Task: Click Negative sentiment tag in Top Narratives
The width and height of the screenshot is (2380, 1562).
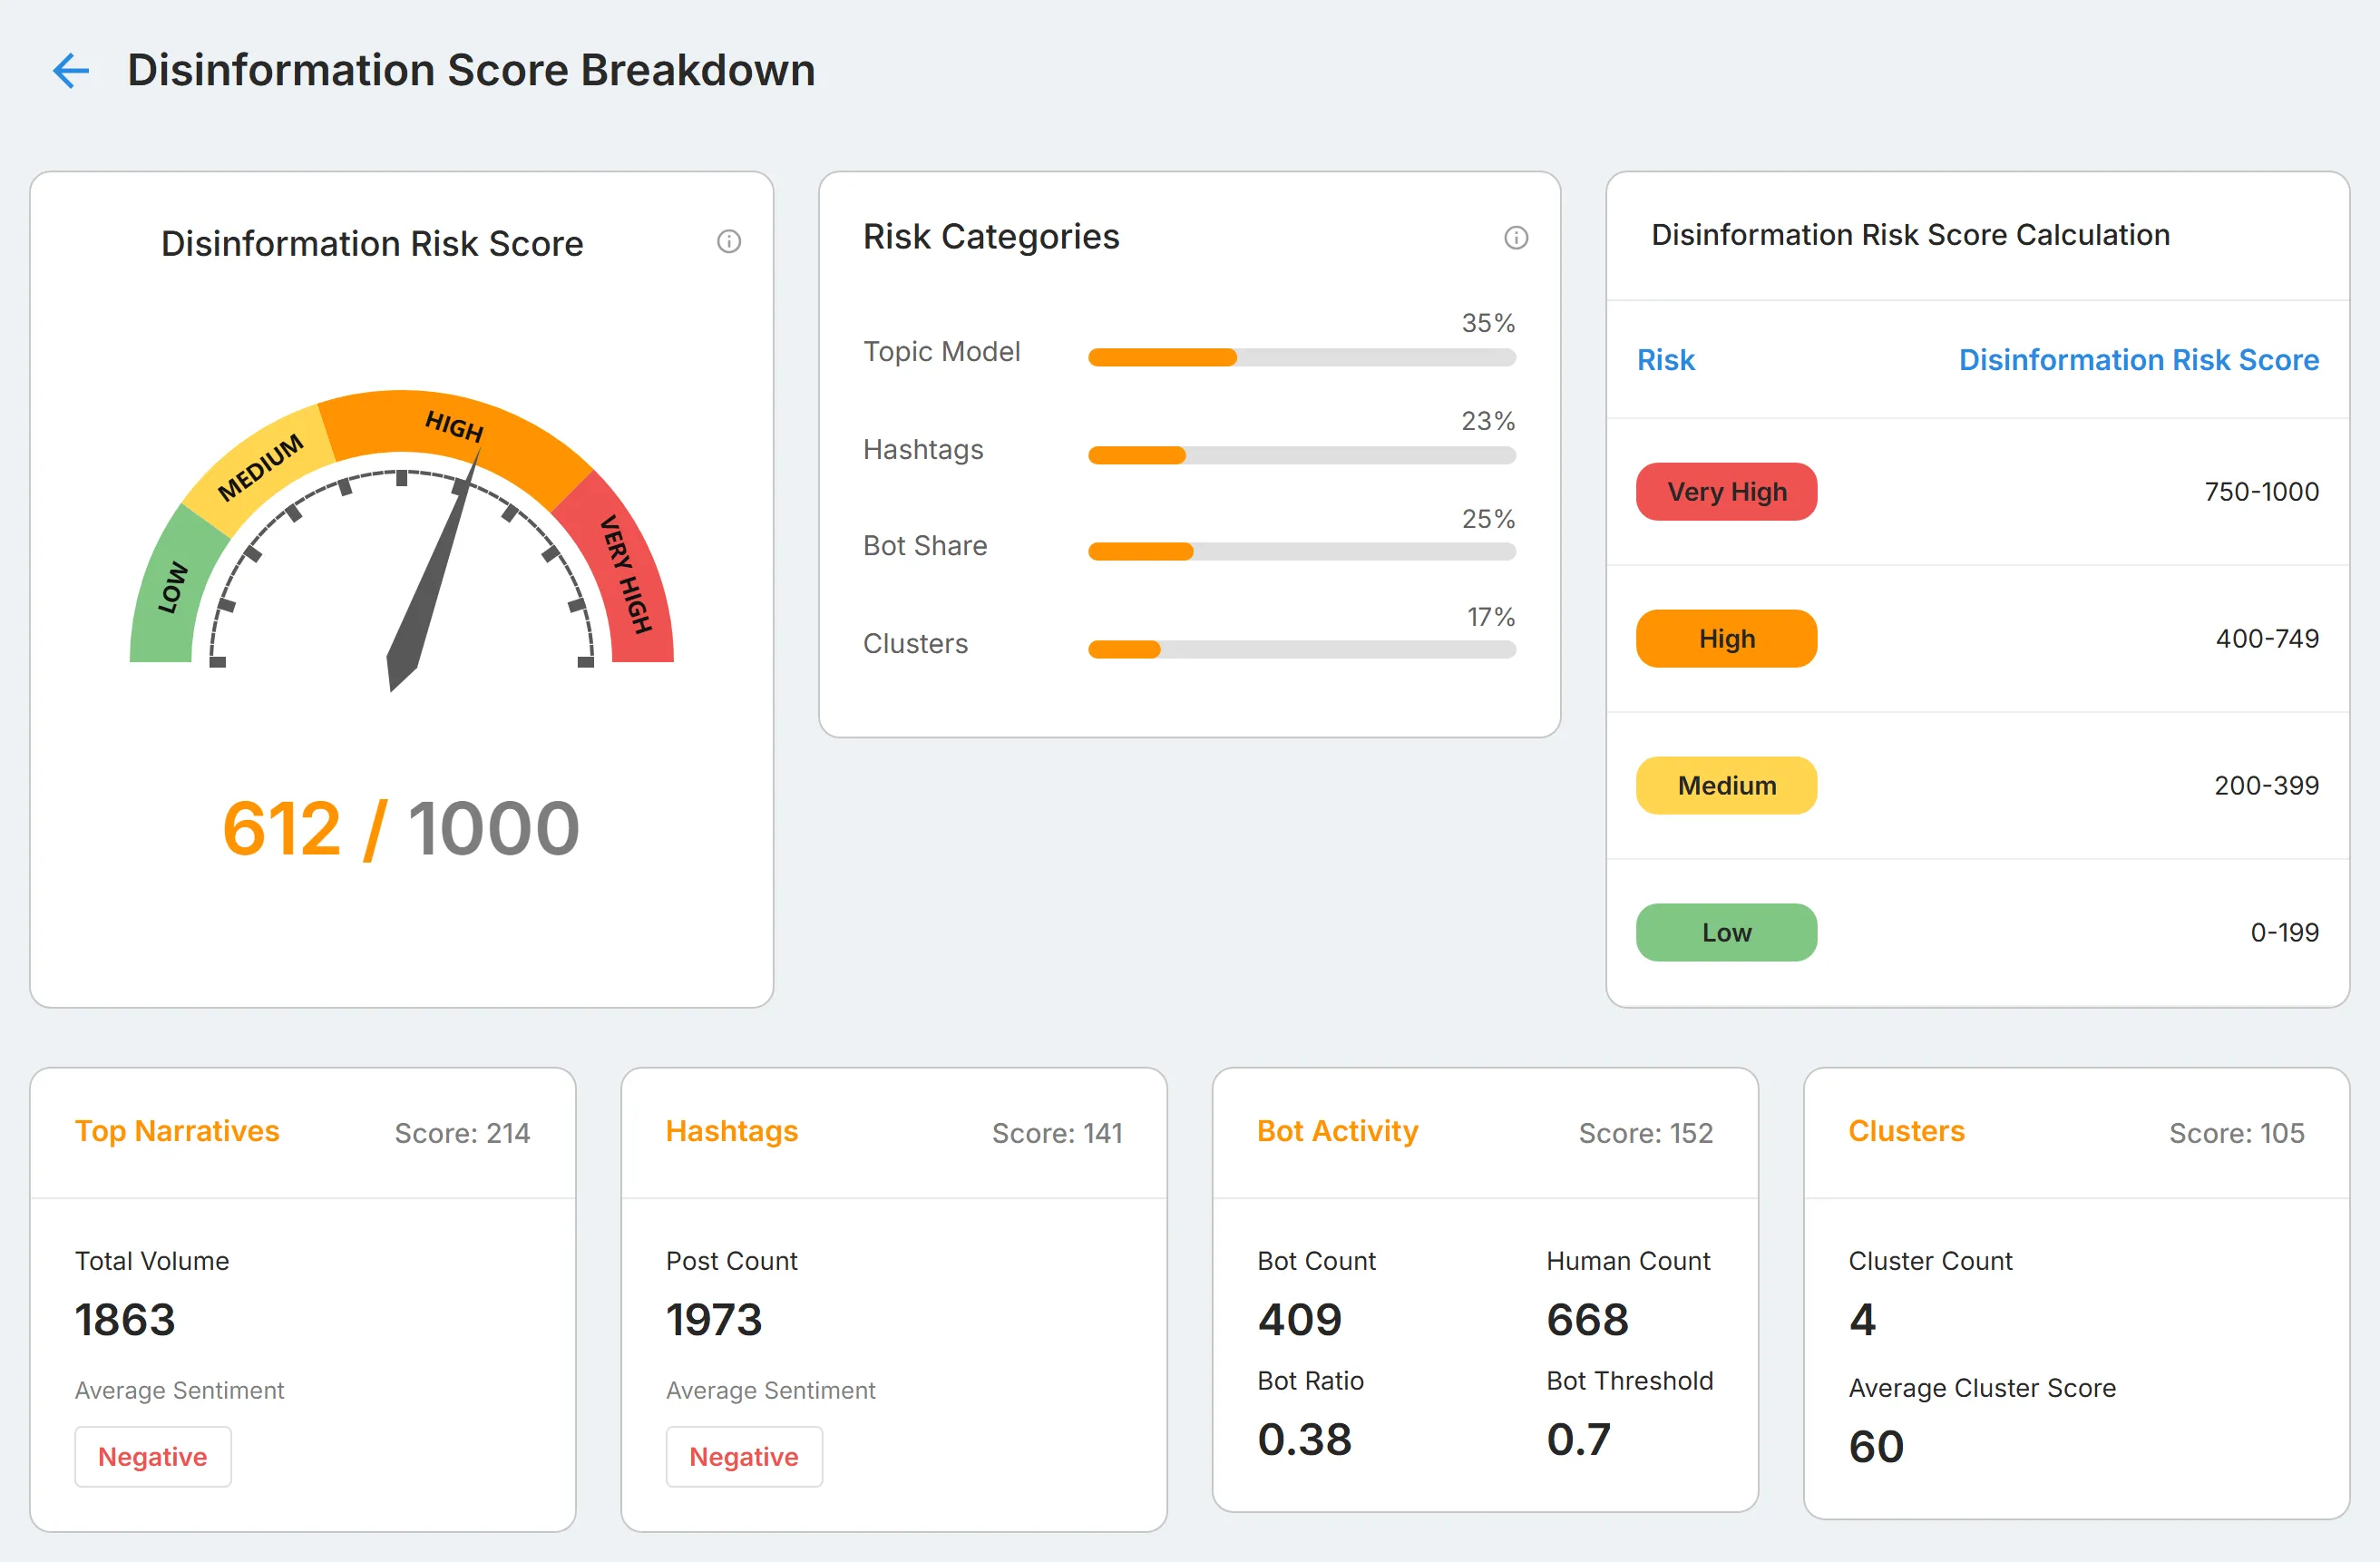Action: pos(153,1456)
